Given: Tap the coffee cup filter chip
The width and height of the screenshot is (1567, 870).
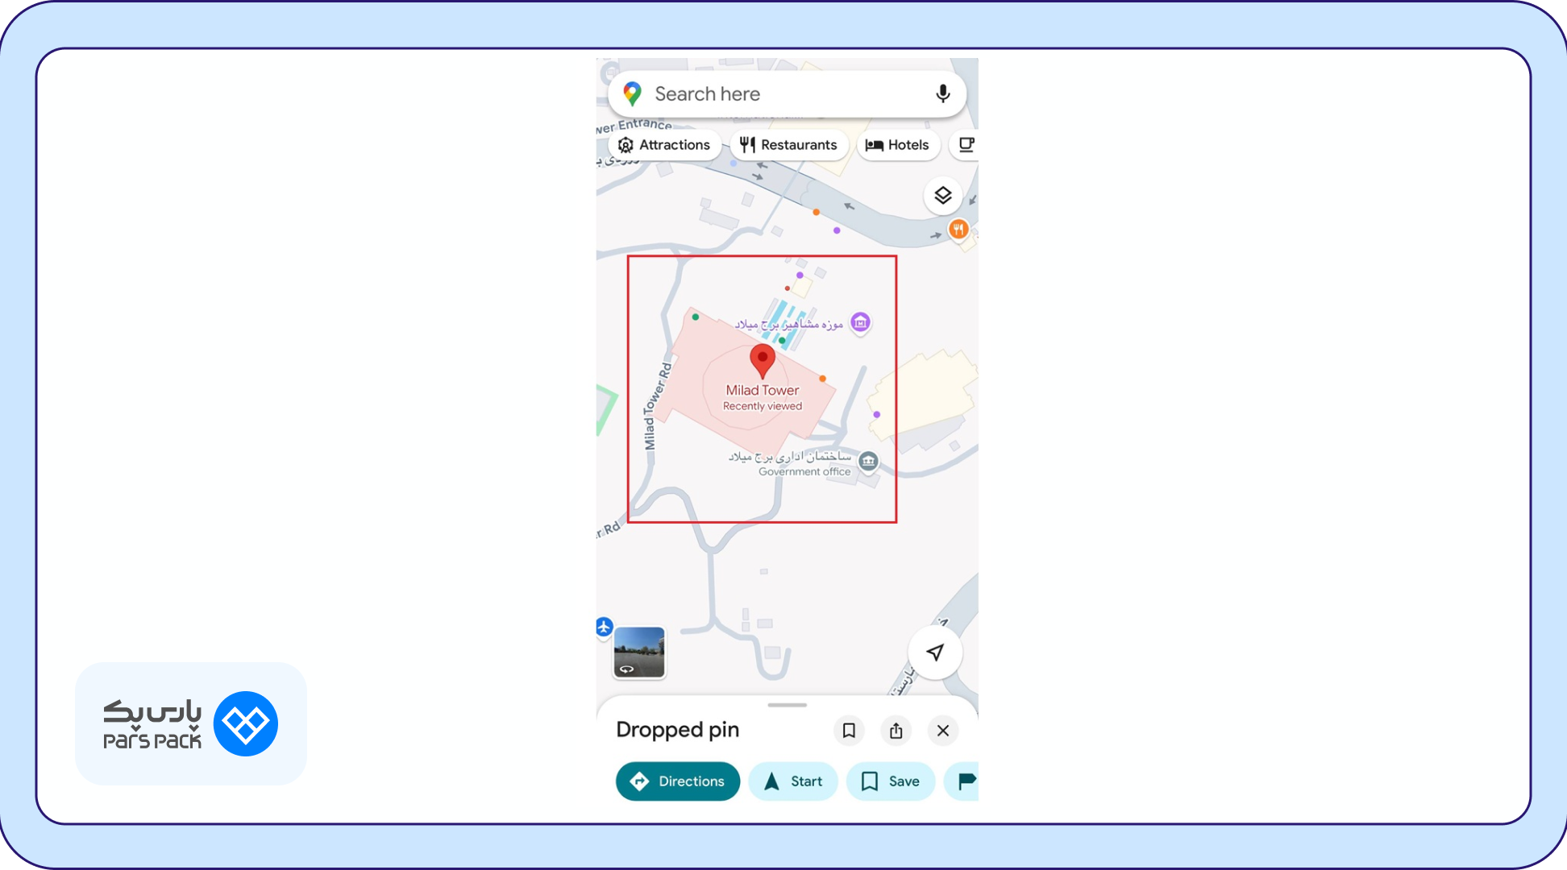Looking at the screenshot, I should [965, 145].
